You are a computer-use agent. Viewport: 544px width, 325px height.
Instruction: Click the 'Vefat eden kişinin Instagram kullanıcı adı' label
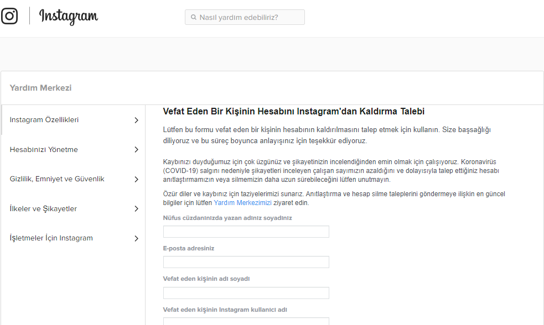click(225, 310)
